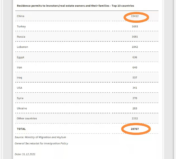This screenshot has width=176, height=159.
Task: Select the Egypt row label
Action: (x=21, y=57)
